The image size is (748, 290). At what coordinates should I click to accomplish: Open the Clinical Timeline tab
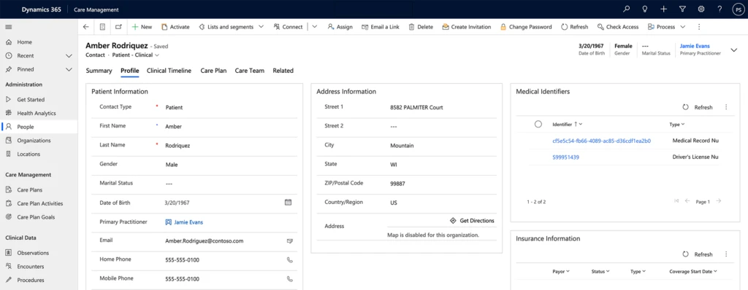[x=169, y=71]
